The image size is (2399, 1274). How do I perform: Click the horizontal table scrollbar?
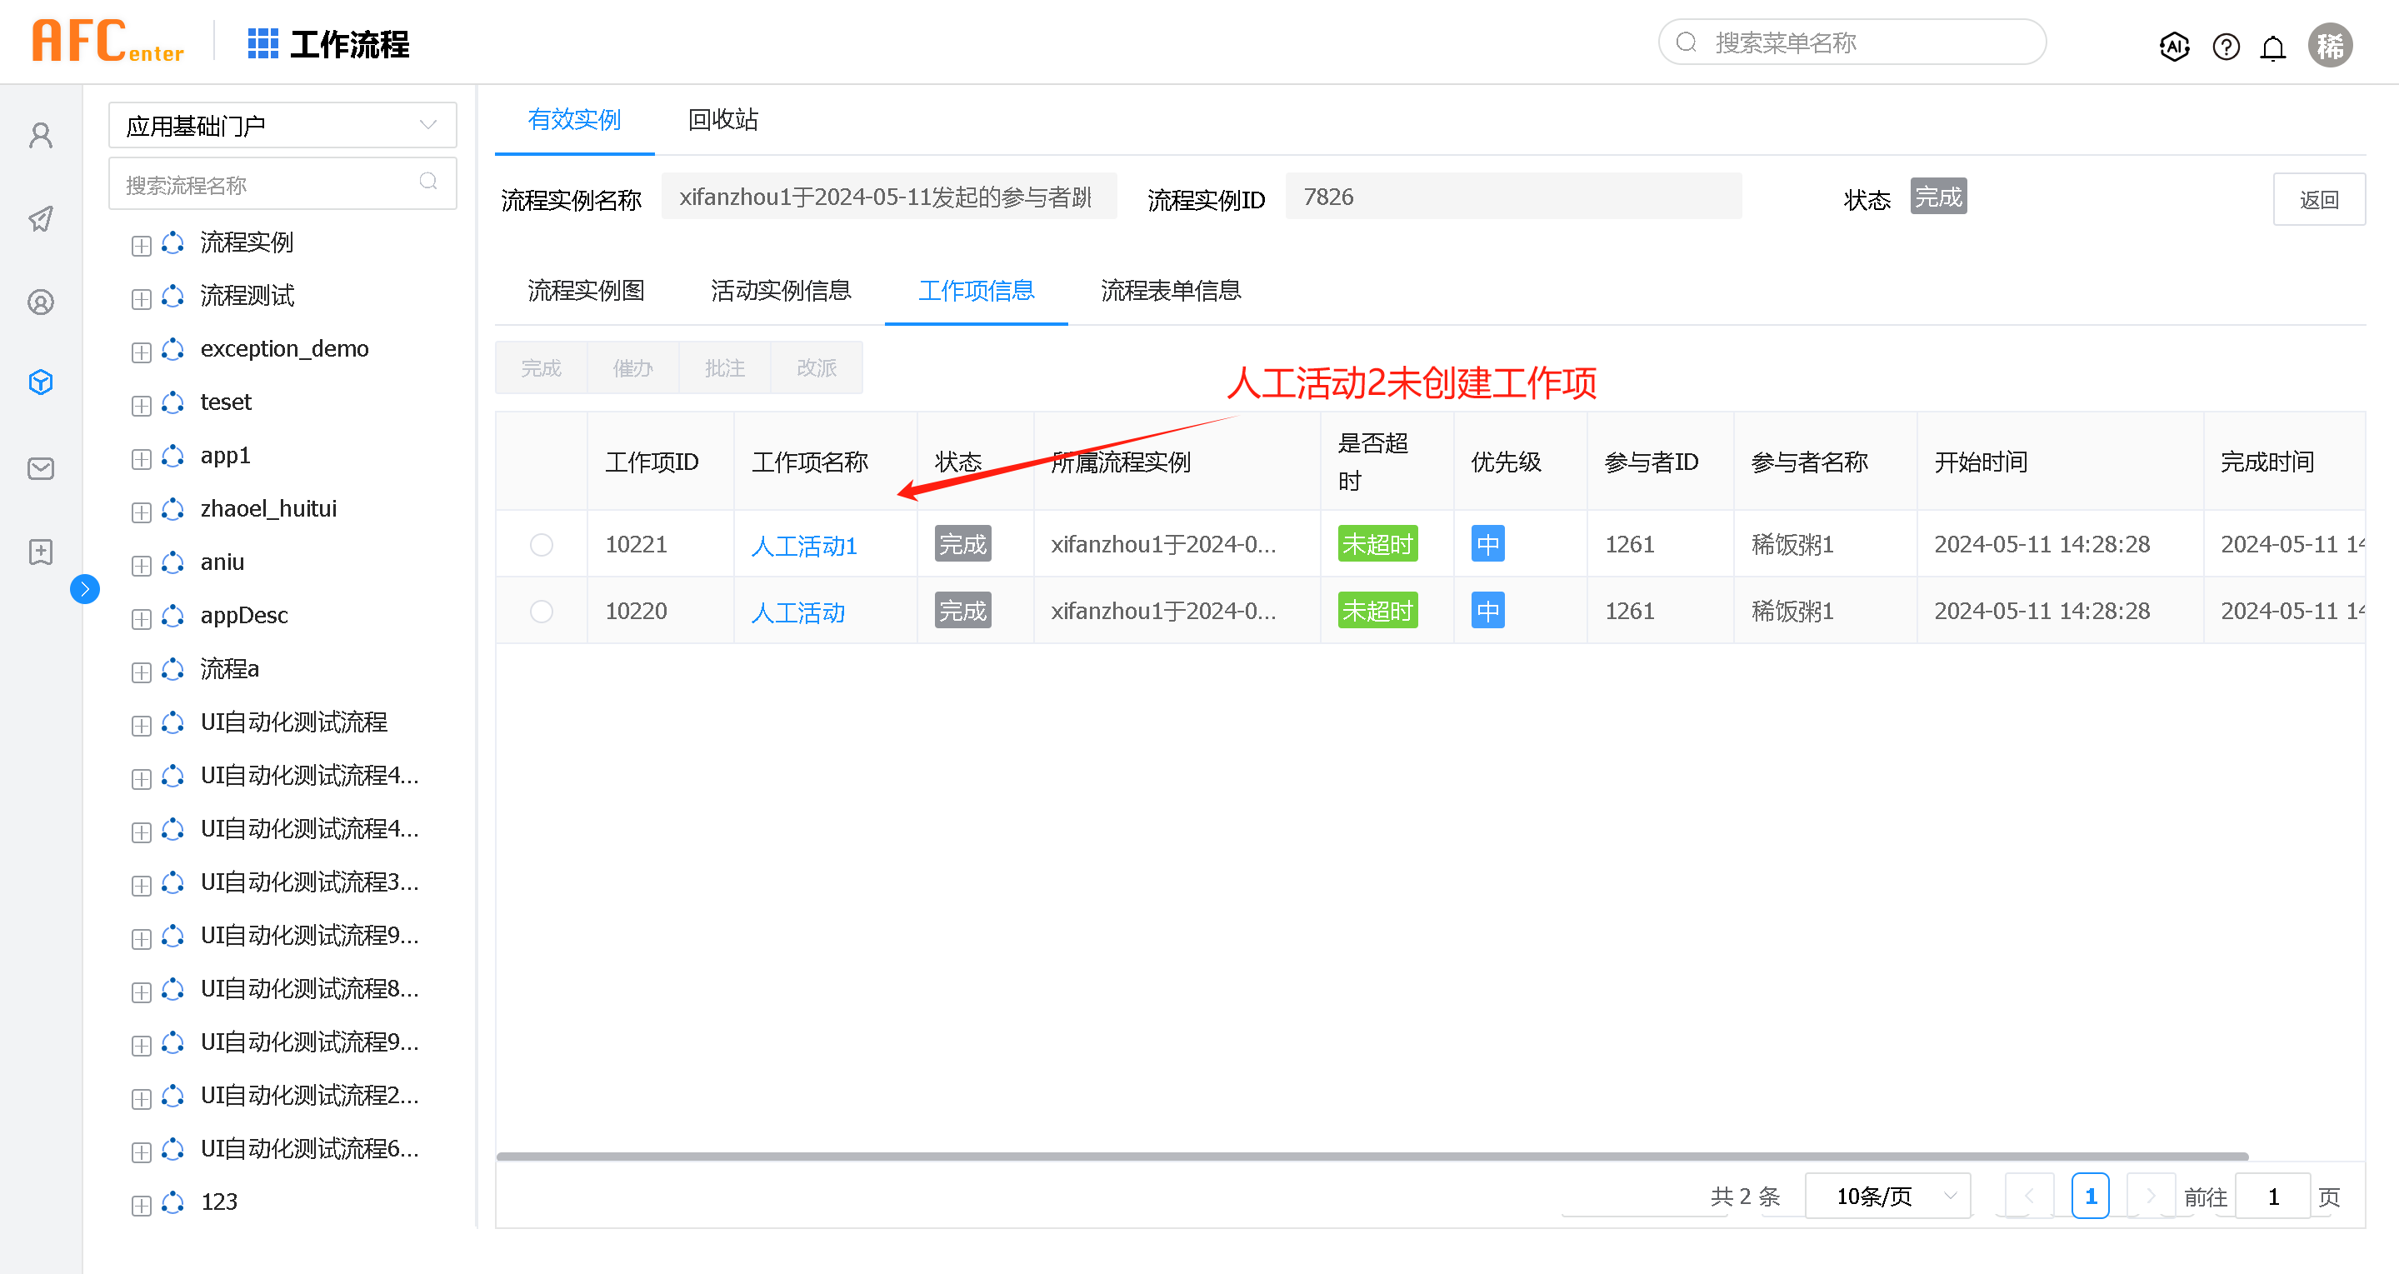pyautogui.click(x=1371, y=1156)
